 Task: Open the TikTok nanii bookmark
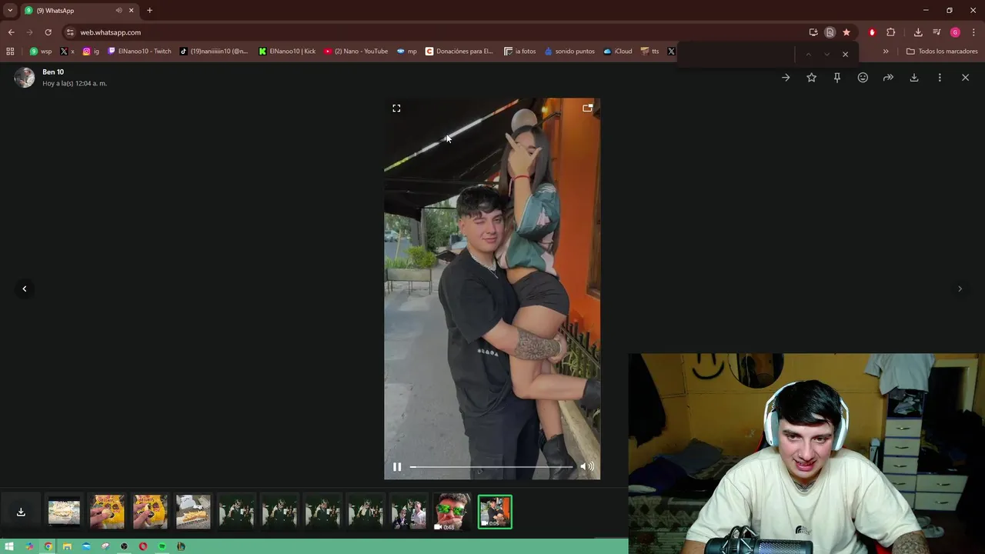tap(214, 52)
